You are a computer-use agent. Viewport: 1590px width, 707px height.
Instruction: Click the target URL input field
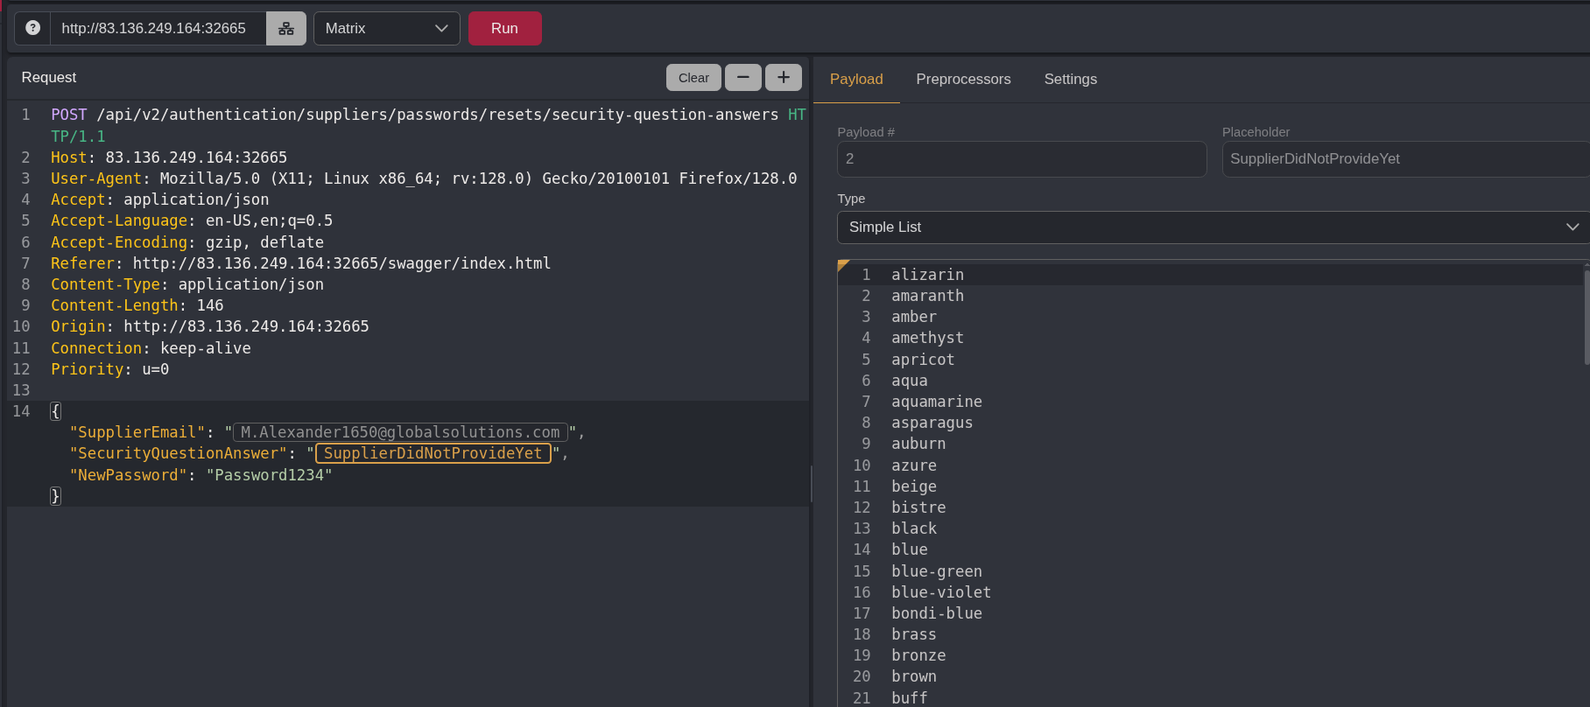158,28
